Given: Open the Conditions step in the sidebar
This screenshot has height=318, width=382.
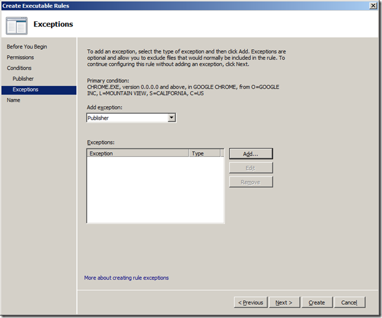Looking at the screenshot, I should click(x=19, y=68).
